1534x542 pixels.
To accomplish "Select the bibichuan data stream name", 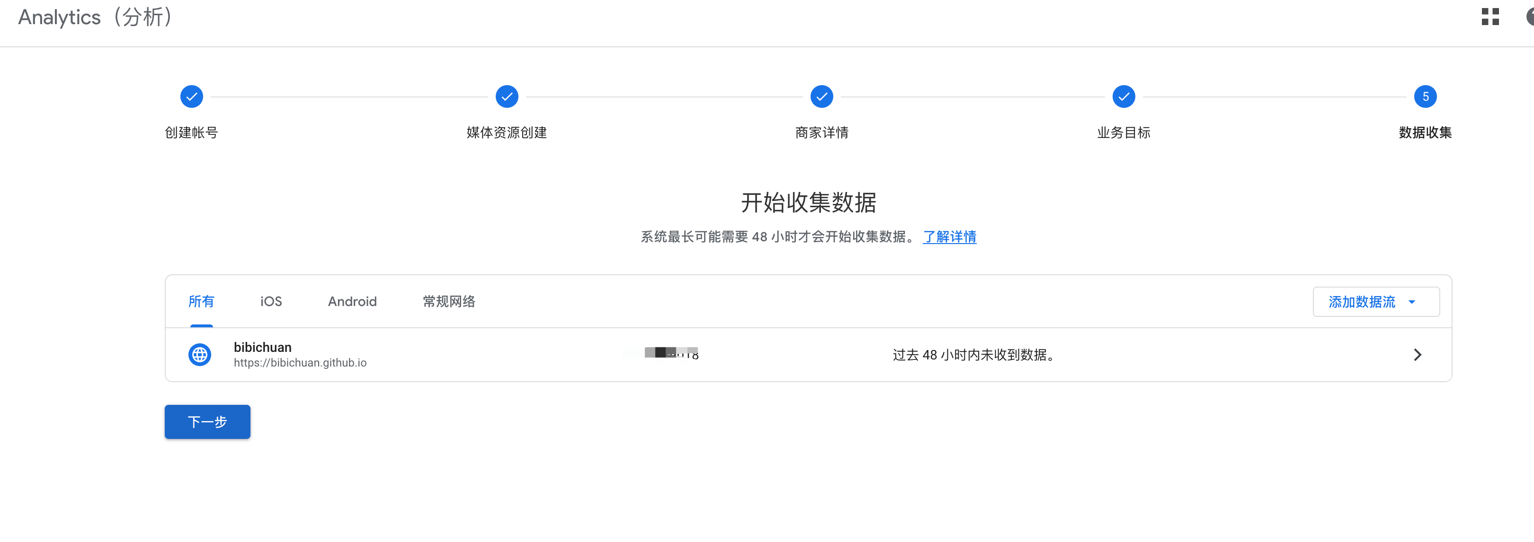I will pos(263,347).
